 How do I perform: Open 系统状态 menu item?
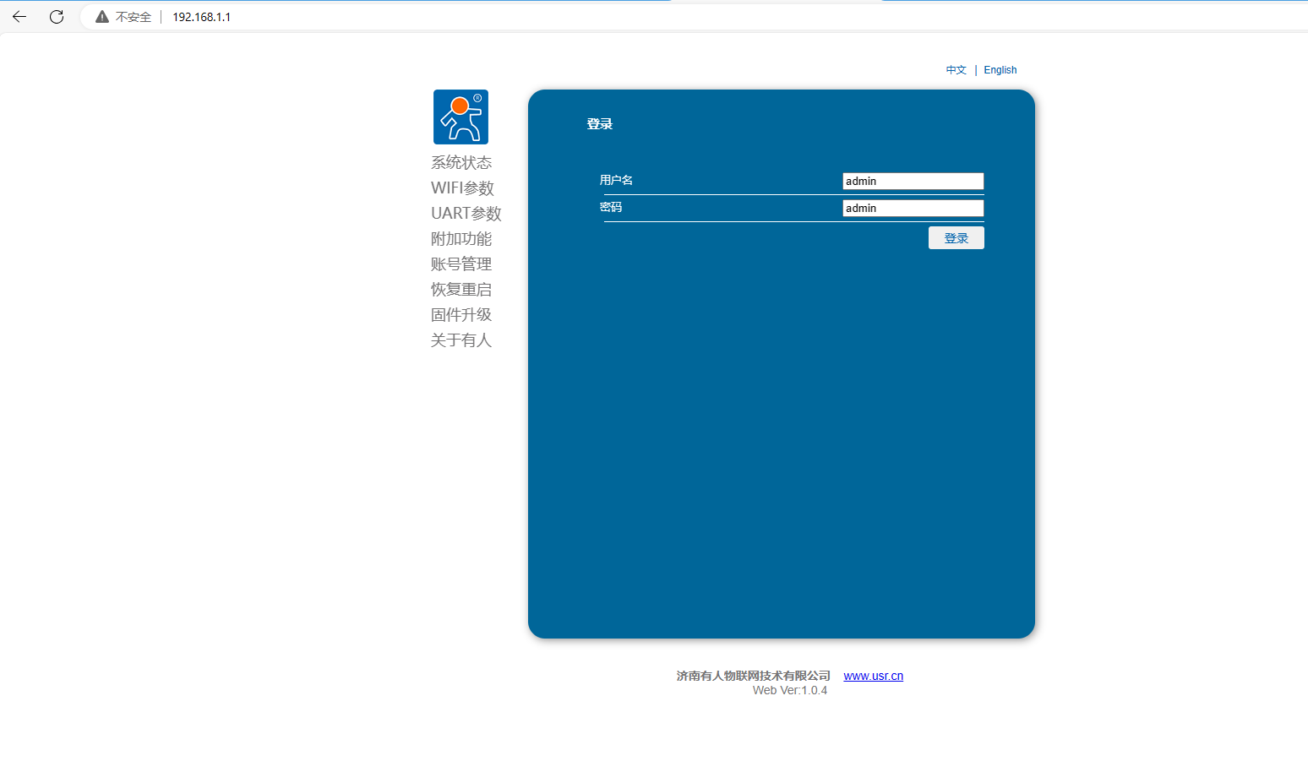(x=461, y=162)
